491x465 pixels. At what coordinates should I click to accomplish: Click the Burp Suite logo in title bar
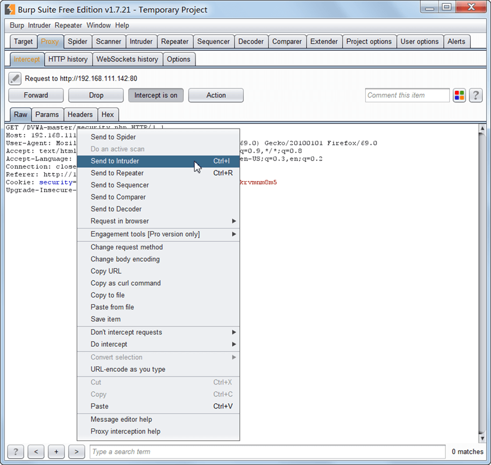tap(10, 9)
